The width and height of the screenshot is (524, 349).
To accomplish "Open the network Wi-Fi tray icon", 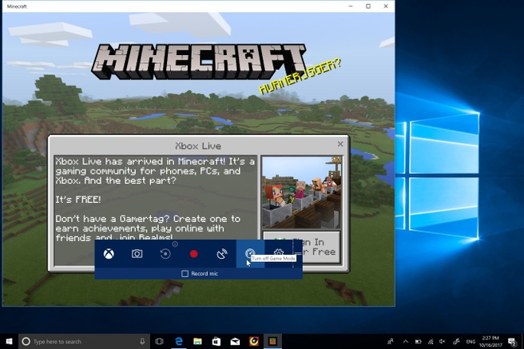I will coord(431,341).
